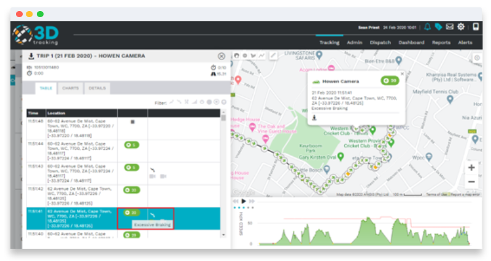Open the settings gear in header
Viewport: 491px width, 261px height.
pos(460,27)
